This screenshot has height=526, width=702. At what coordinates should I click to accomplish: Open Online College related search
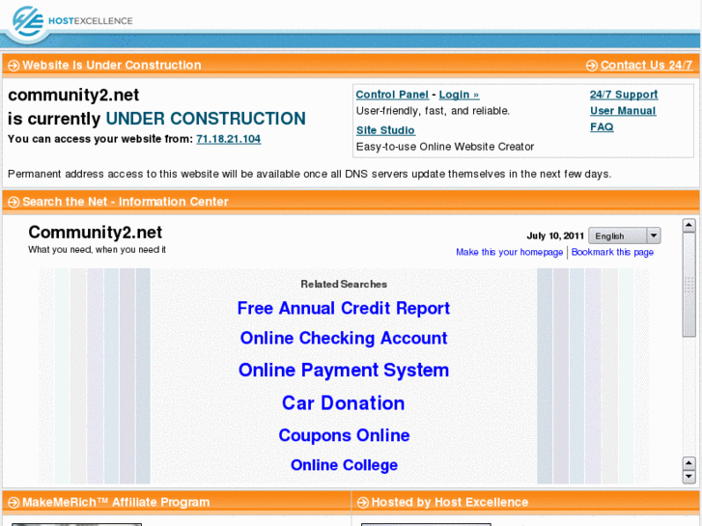tap(344, 465)
